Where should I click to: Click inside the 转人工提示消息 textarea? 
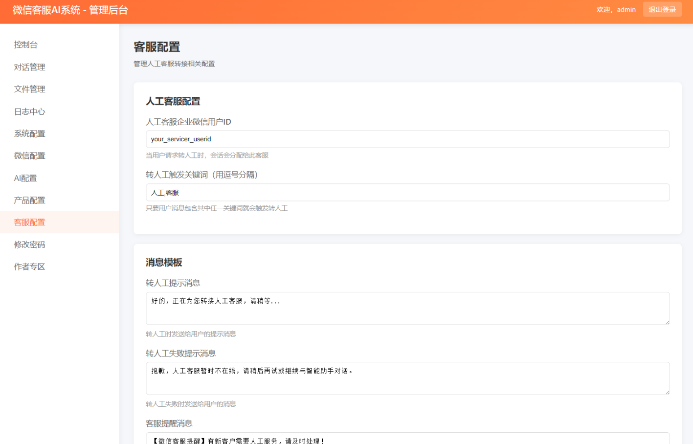(x=407, y=309)
